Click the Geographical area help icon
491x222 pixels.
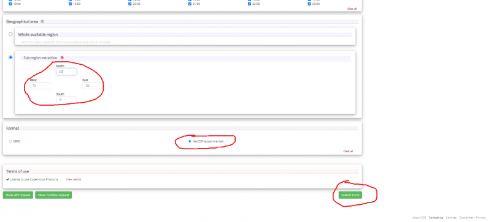[x=42, y=22]
